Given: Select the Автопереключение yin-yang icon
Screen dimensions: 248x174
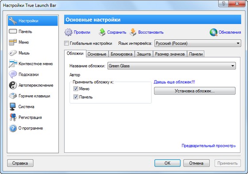Looking at the screenshot, I should [13, 85].
